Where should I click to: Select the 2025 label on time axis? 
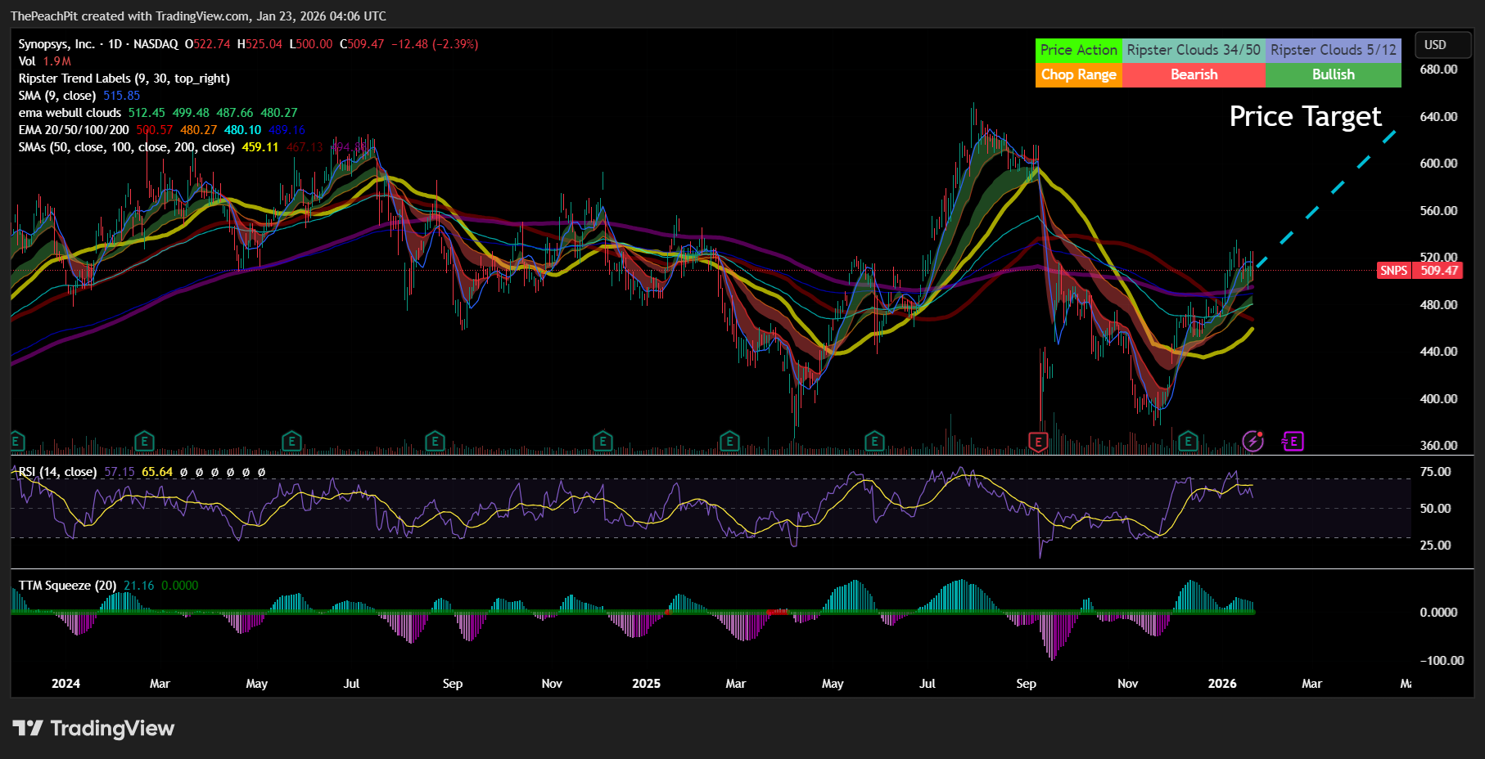click(x=646, y=684)
